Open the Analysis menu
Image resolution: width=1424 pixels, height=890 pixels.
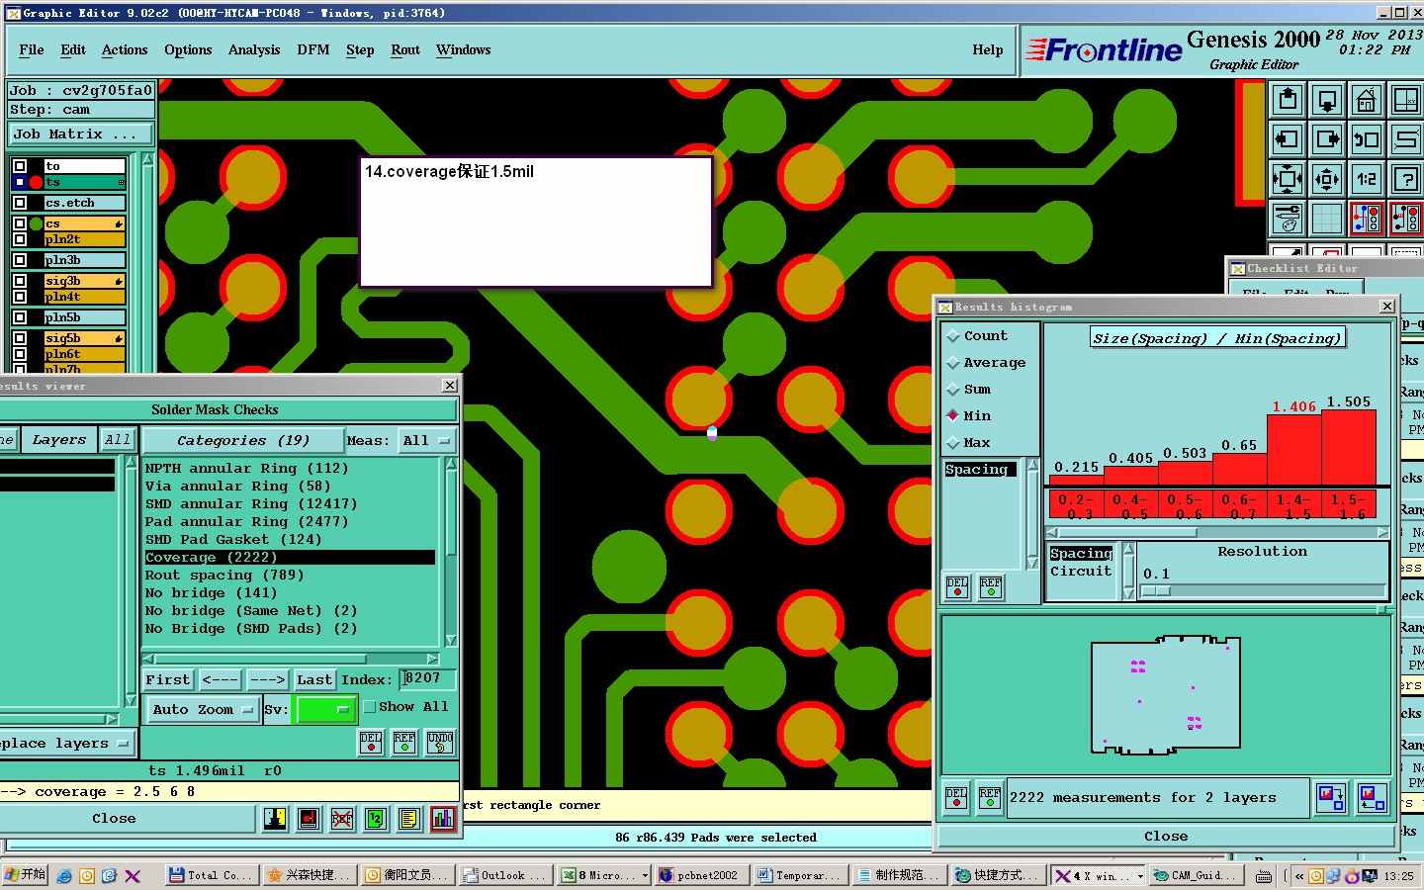click(254, 50)
